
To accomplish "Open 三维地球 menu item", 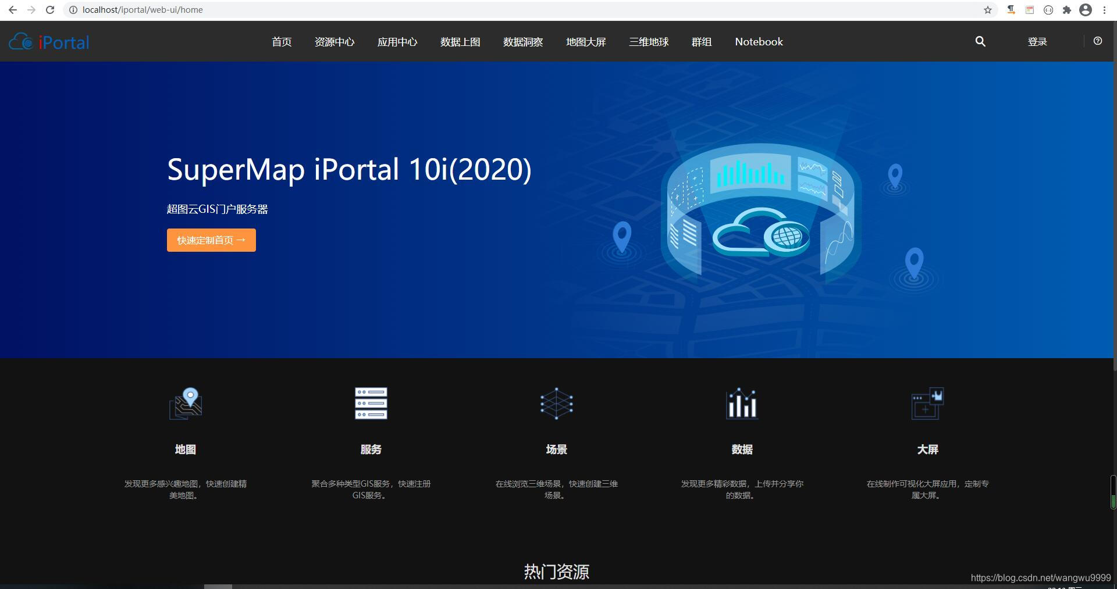I will [649, 42].
